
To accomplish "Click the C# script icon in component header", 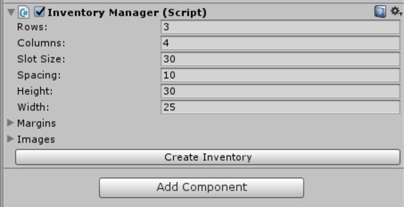I will click(x=24, y=12).
